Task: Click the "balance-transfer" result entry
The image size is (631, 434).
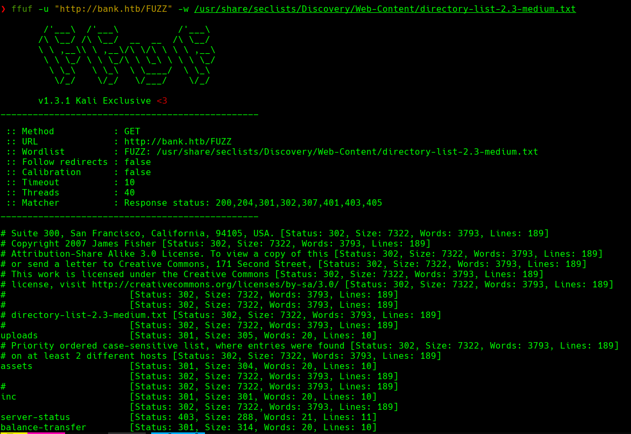Action: [x=44, y=427]
